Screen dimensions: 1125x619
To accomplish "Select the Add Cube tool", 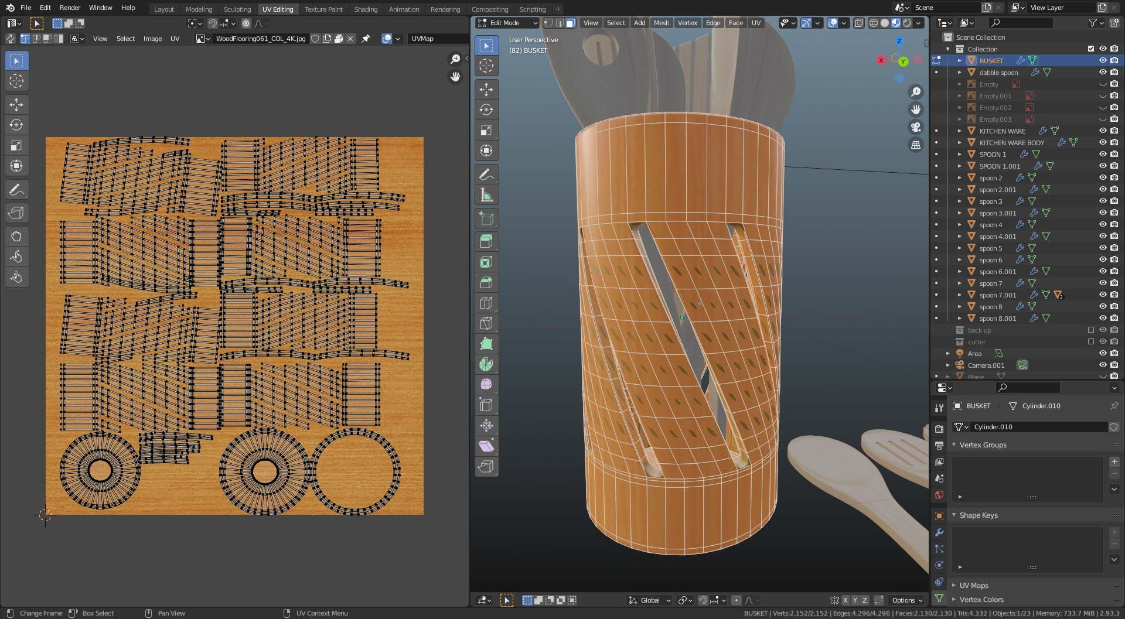I will pyautogui.click(x=486, y=218).
